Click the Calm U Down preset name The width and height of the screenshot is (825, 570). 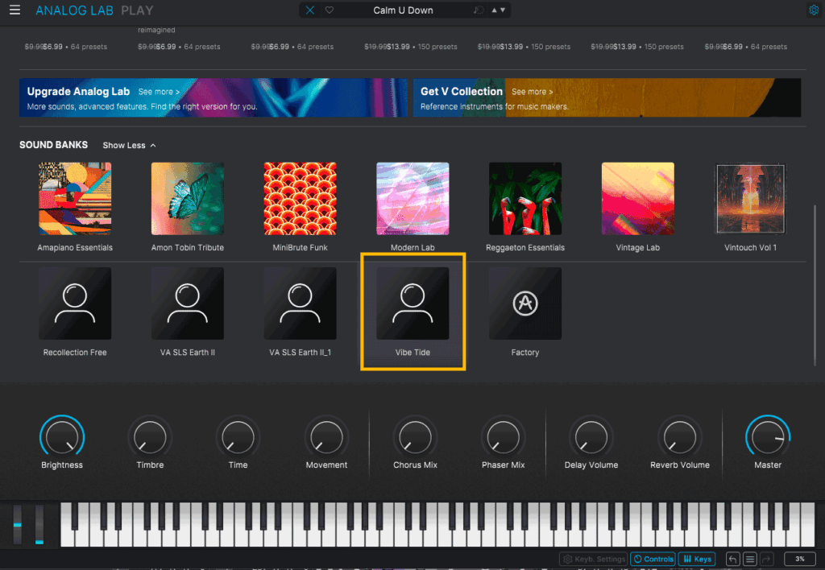tap(403, 10)
